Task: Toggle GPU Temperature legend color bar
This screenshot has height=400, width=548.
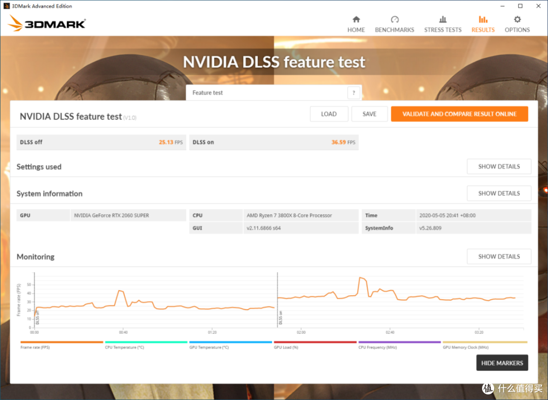Action: pos(230,342)
